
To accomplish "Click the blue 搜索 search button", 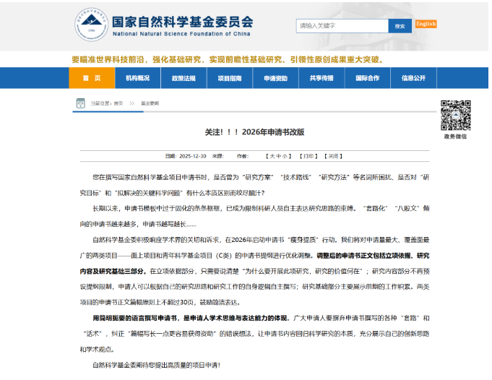I will coord(400,26).
